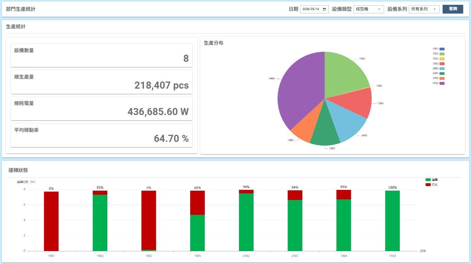471x264 pixels.
Task: Click the green running segment of the 24B2 bar
Action: tap(246, 222)
